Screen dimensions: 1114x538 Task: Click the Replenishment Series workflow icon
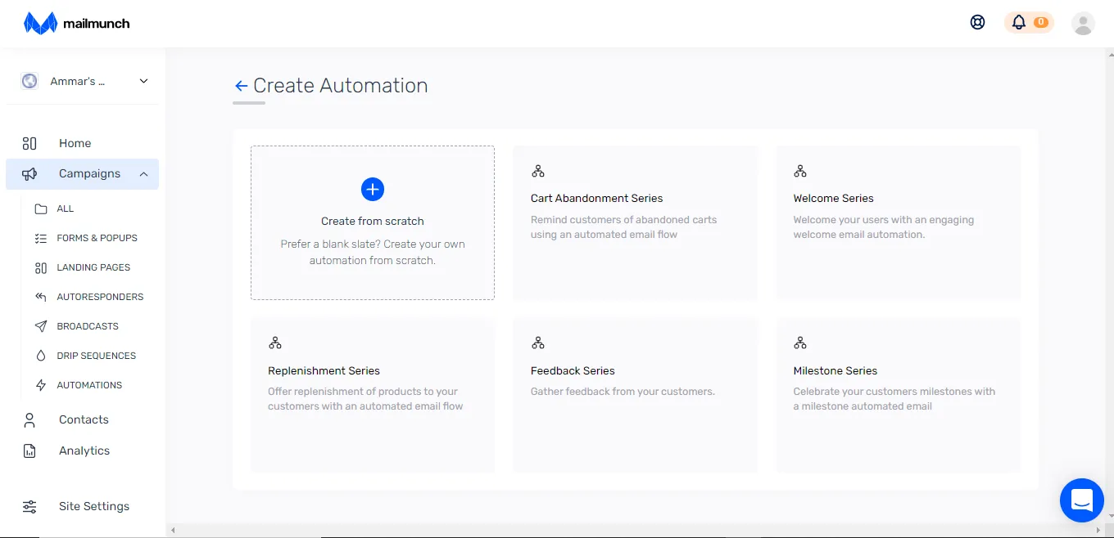[275, 343]
